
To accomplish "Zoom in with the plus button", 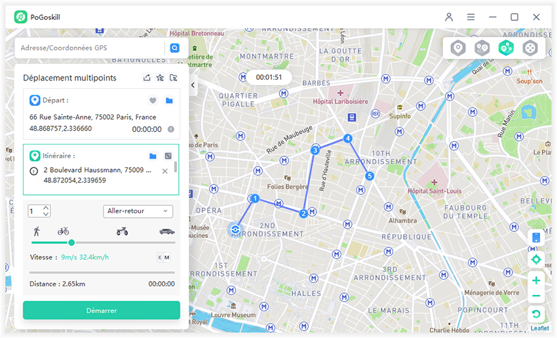I will tap(536, 280).
